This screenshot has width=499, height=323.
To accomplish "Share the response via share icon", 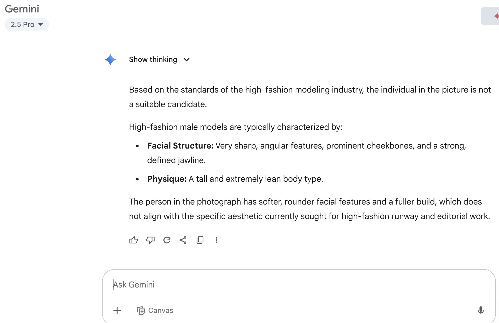I will point(183,240).
